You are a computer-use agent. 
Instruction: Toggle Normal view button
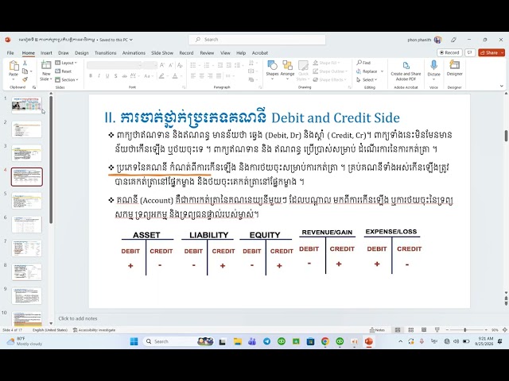pos(398,330)
